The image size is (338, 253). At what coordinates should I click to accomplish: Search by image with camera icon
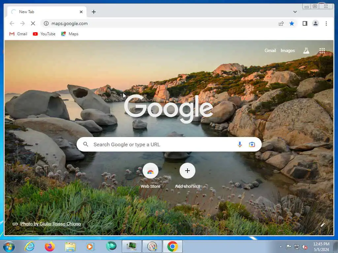pyautogui.click(x=252, y=144)
